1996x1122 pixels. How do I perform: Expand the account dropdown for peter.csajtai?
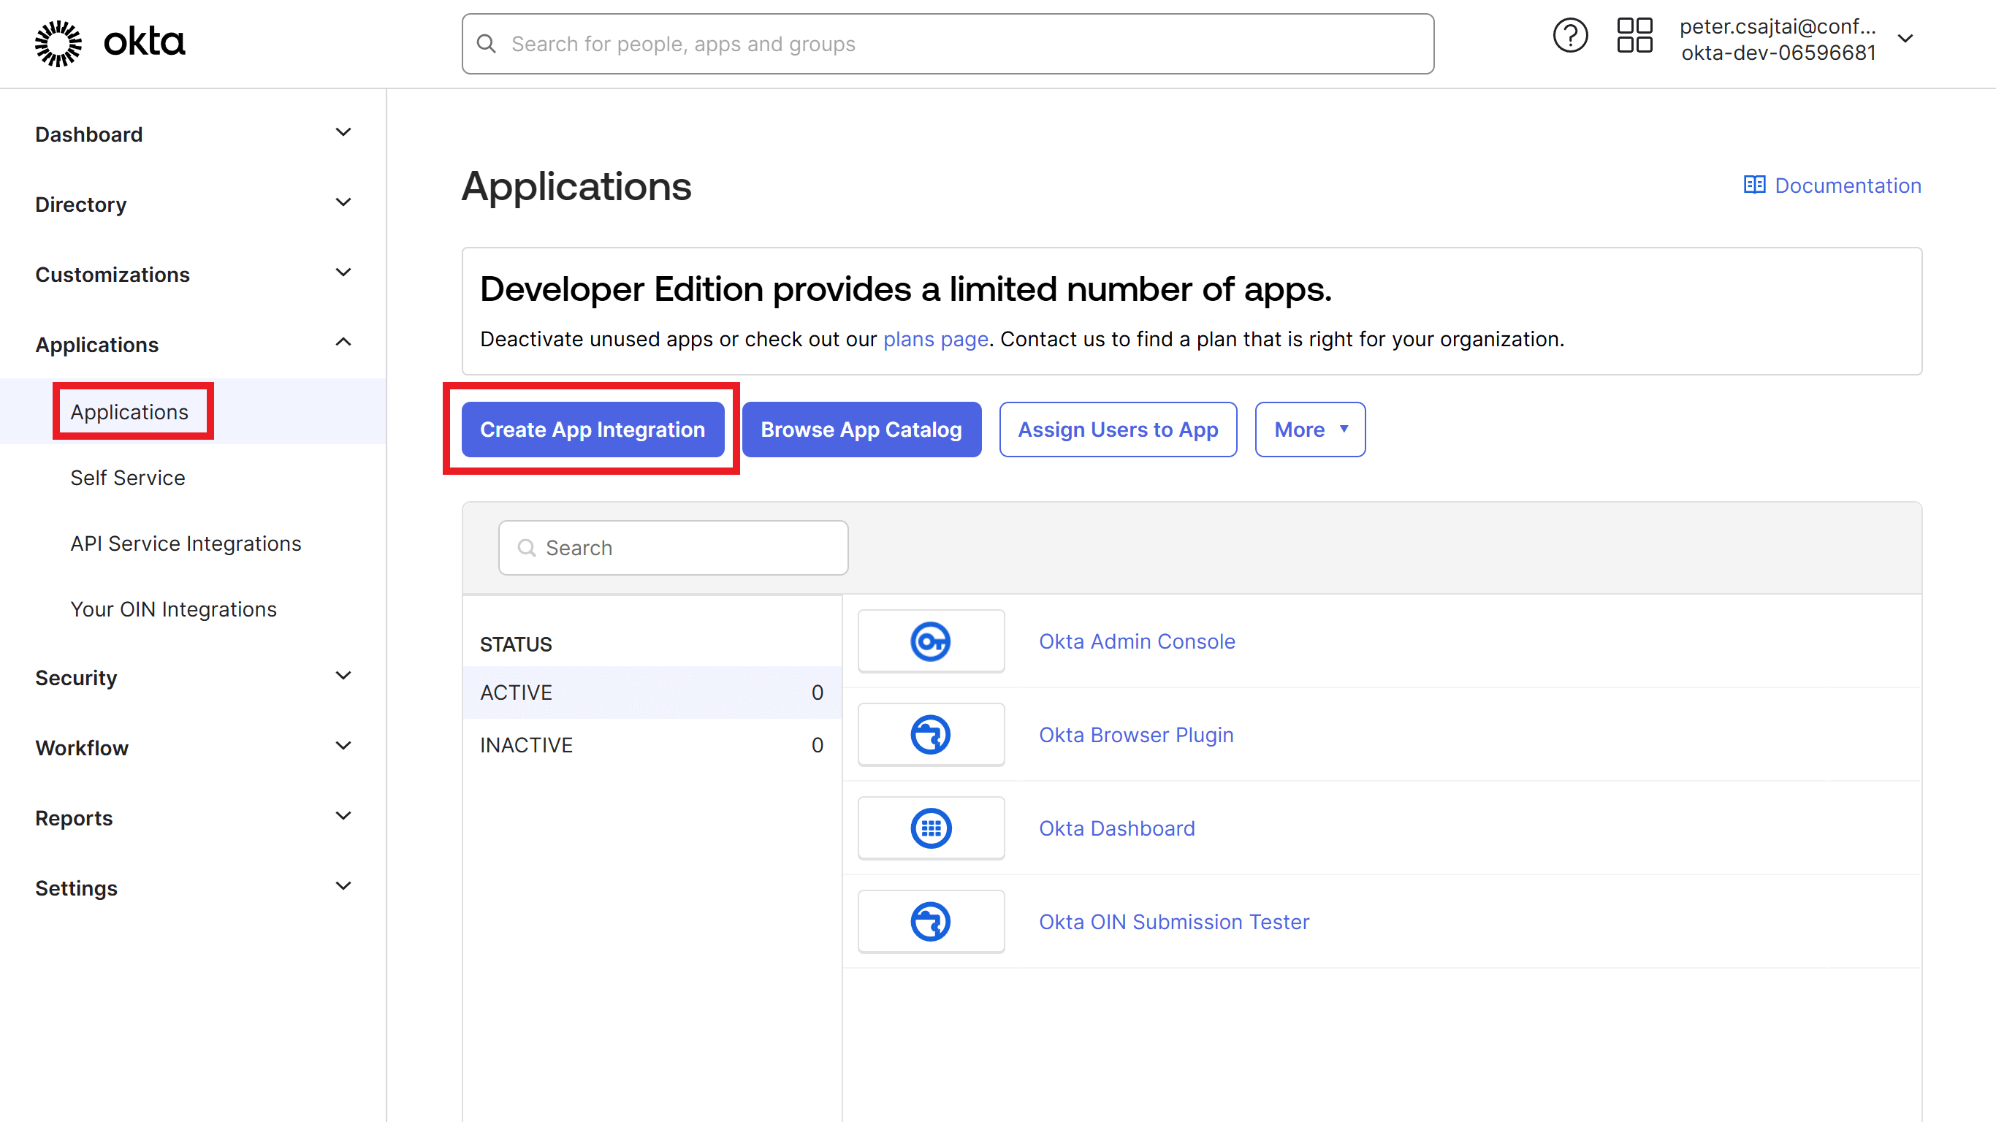pyautogui.click(x=1907, y=37)
